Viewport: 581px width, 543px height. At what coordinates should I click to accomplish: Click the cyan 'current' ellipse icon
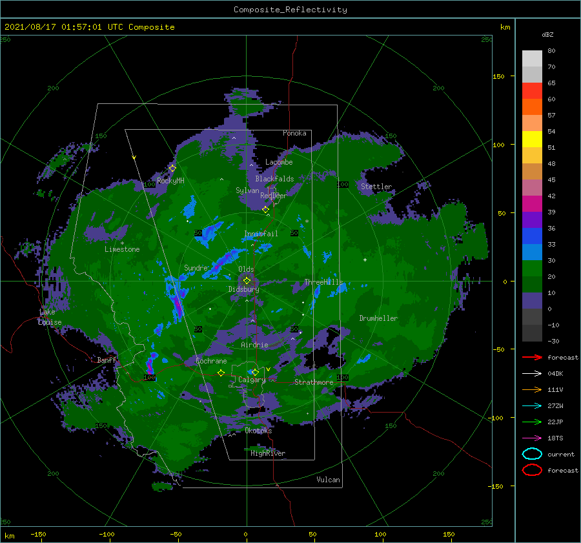point(532,454)
